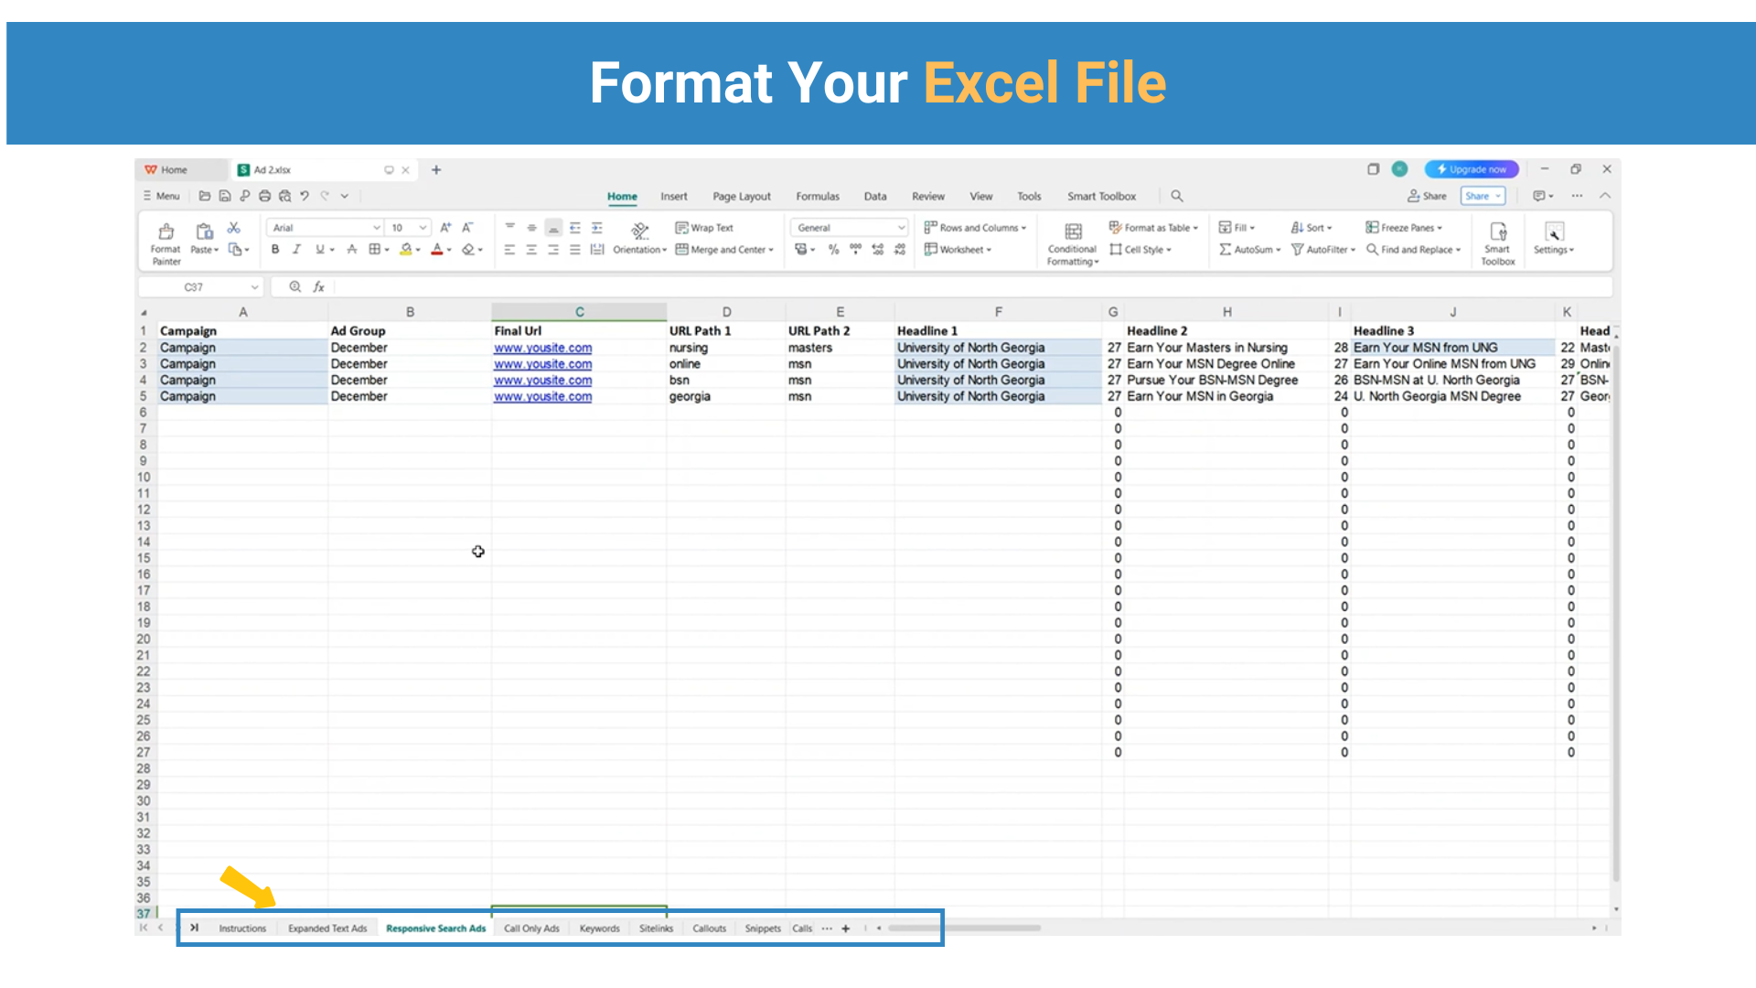Click the percent style icon

(x=834, y=249)
